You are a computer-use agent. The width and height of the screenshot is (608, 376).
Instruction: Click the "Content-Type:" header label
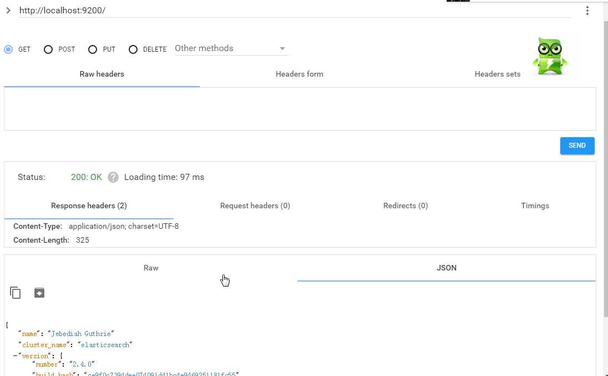tap(38, 226)
